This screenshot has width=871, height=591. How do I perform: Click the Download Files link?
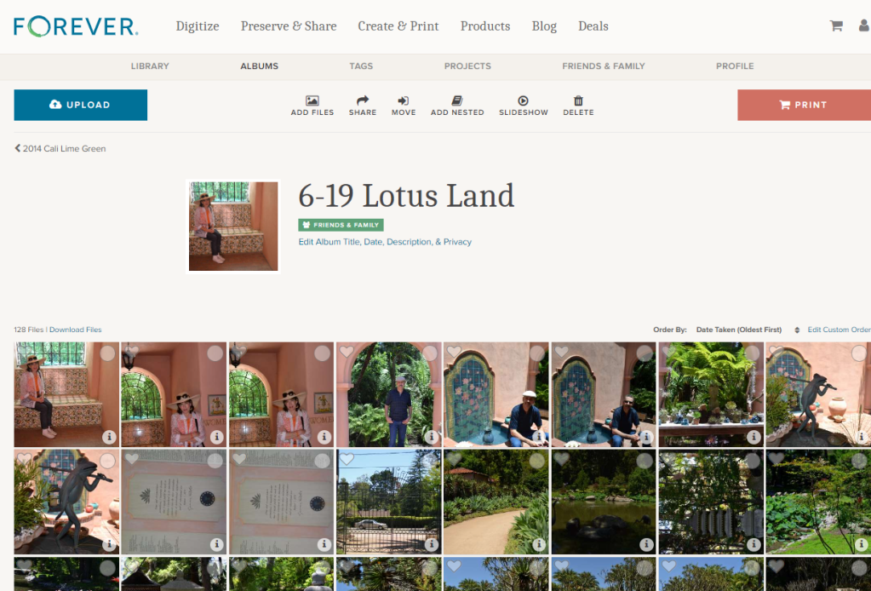tap(75, 330)
